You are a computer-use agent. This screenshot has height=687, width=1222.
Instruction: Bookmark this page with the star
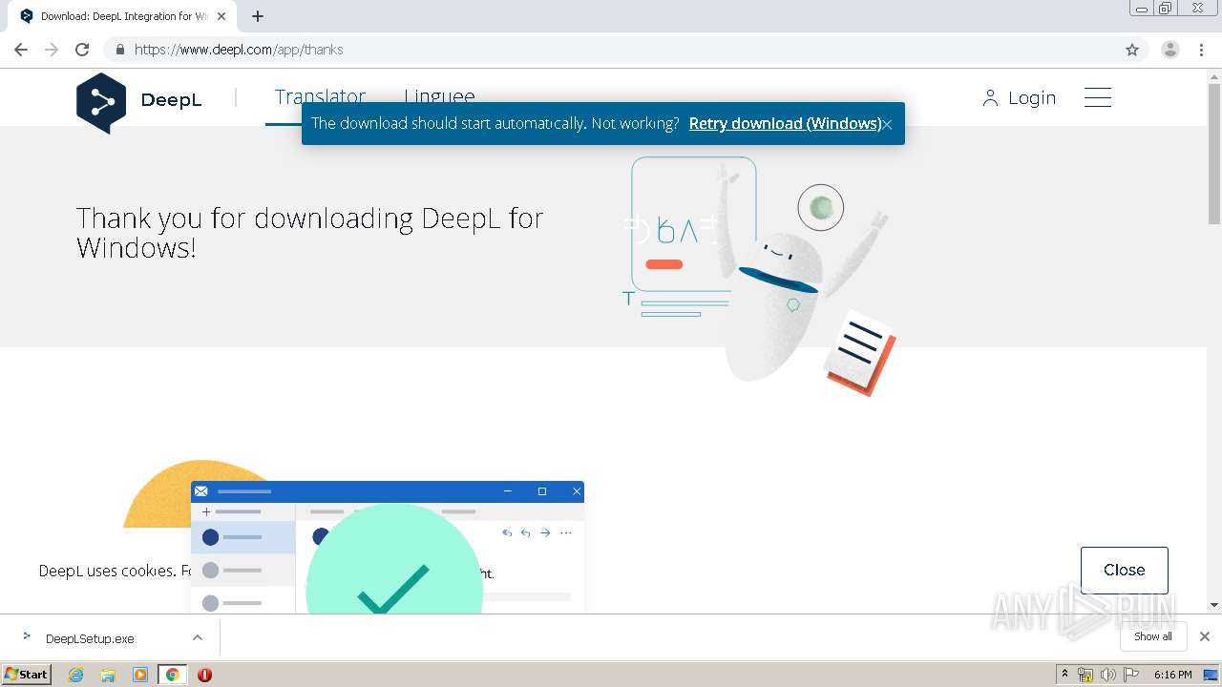[1132, 50]
